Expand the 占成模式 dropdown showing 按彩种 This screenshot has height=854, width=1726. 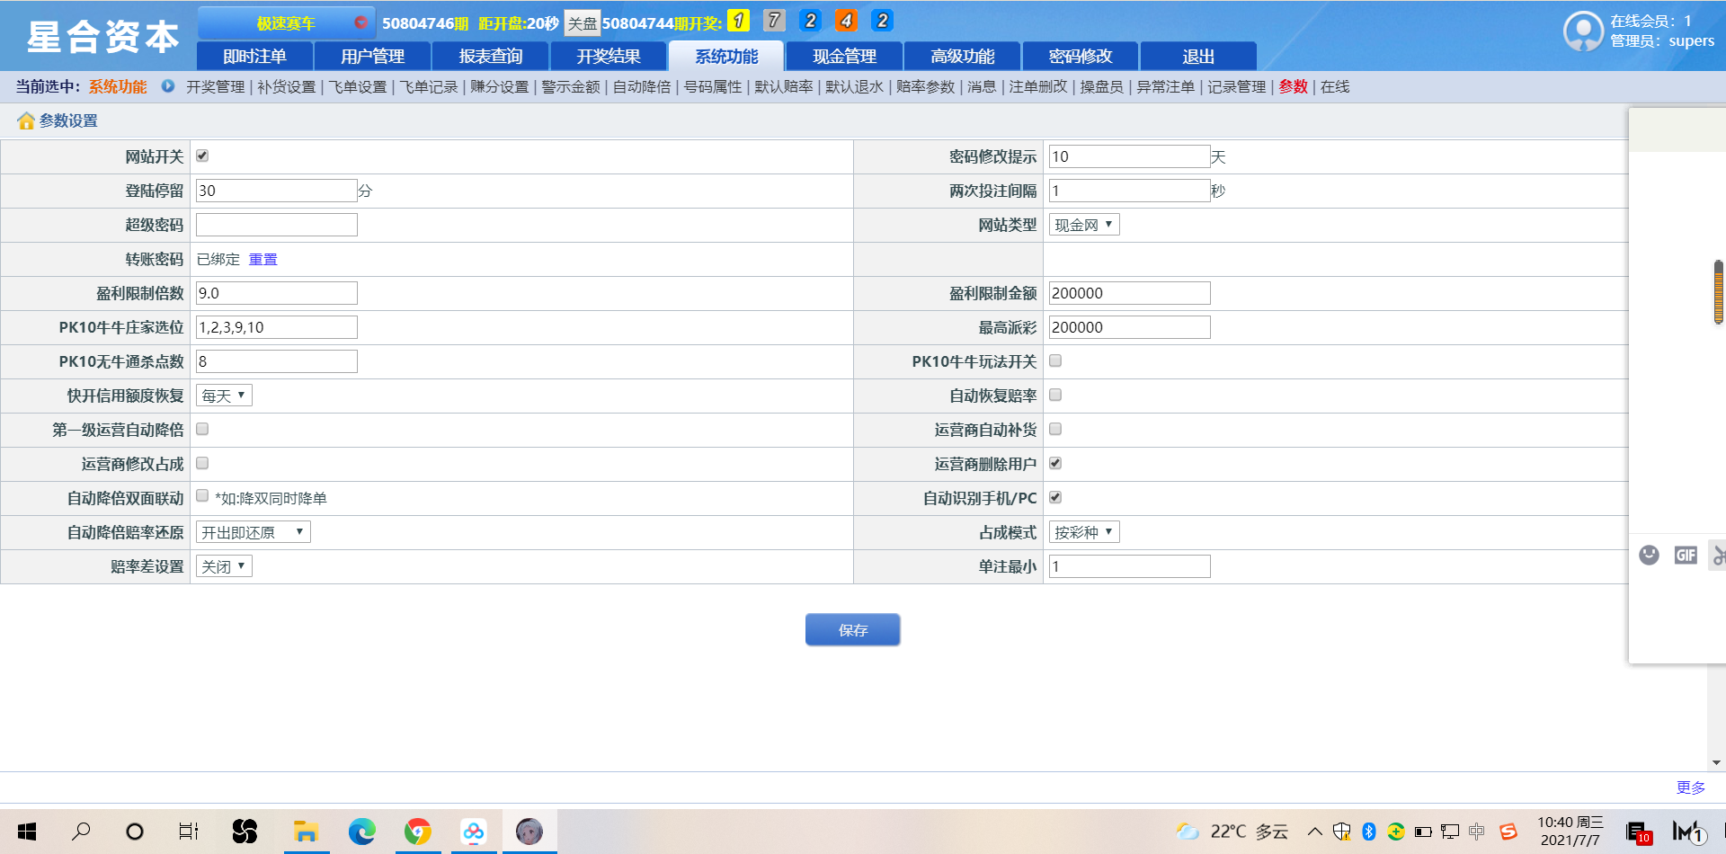coord(1083,532)
